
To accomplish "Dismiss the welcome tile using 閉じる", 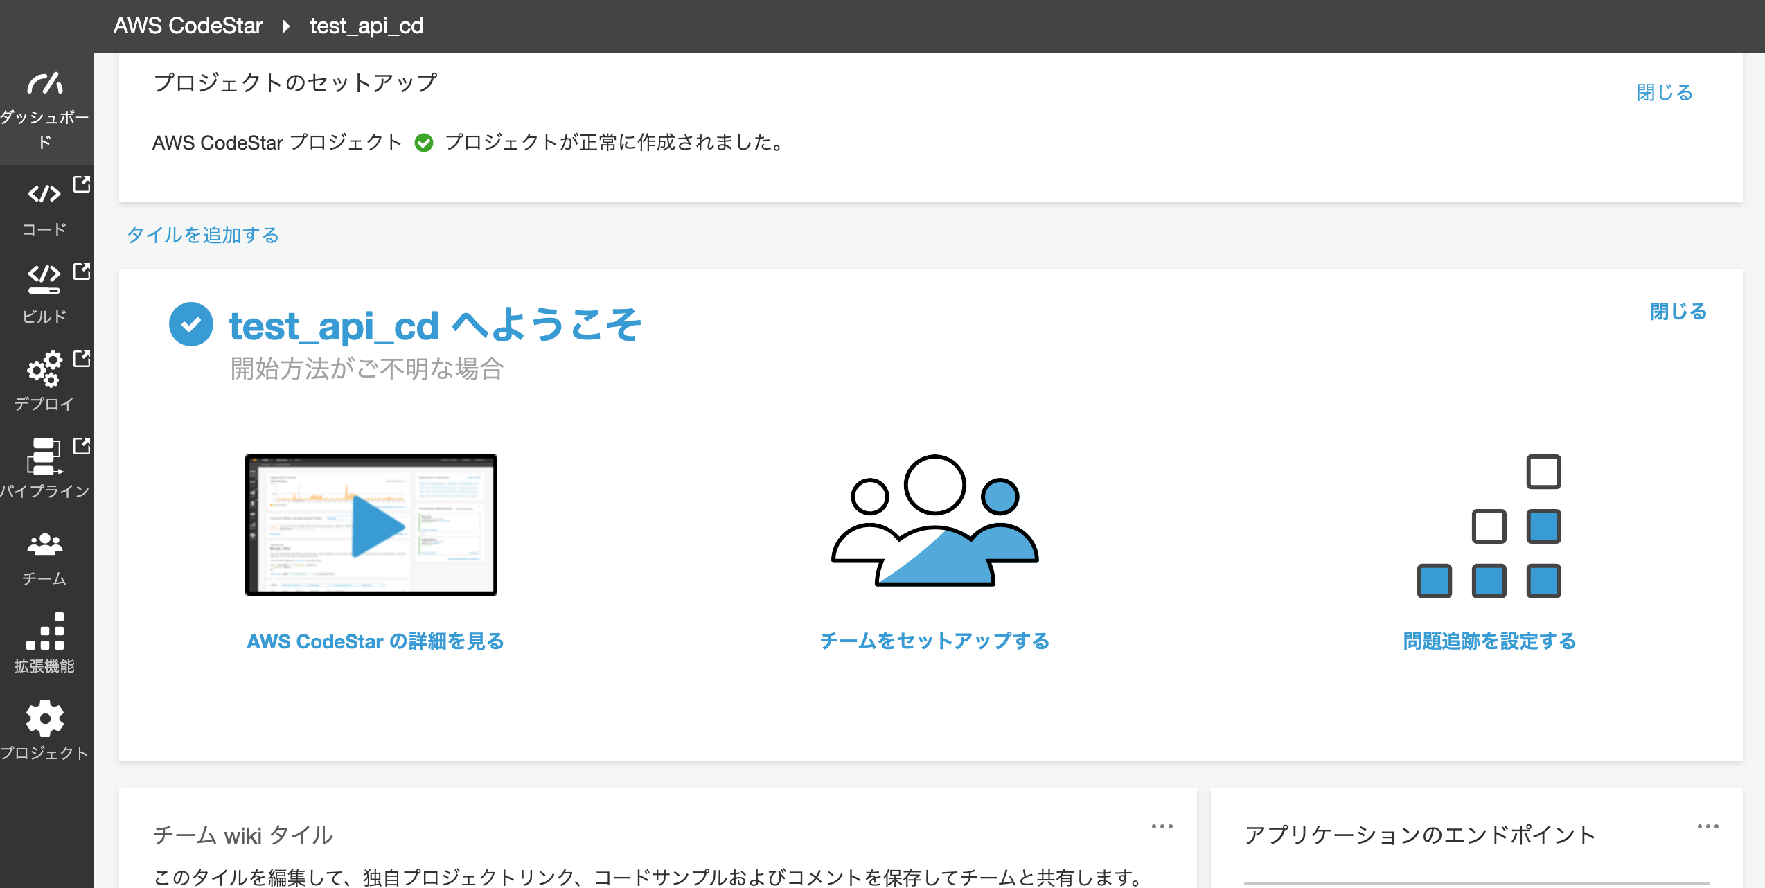I will [x=1678, y=312].
